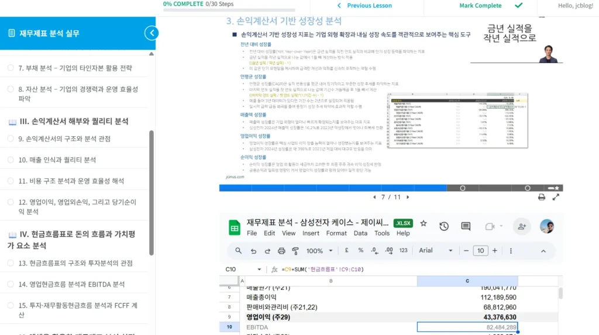This screenshot has width=599, height=335.
Task: Open the cell name box dropdown
Action: (259, 270)
